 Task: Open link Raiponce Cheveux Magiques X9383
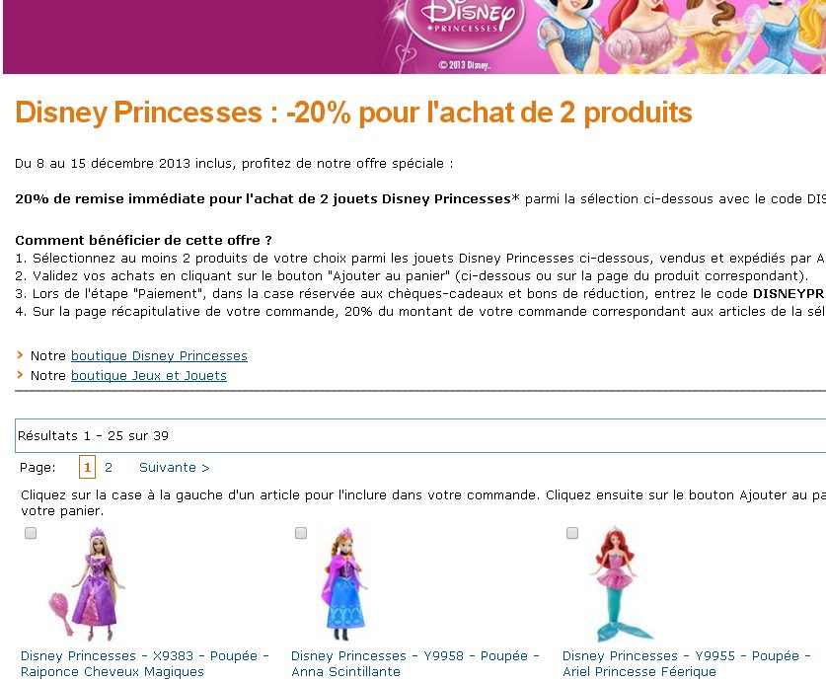coord(145,663)
